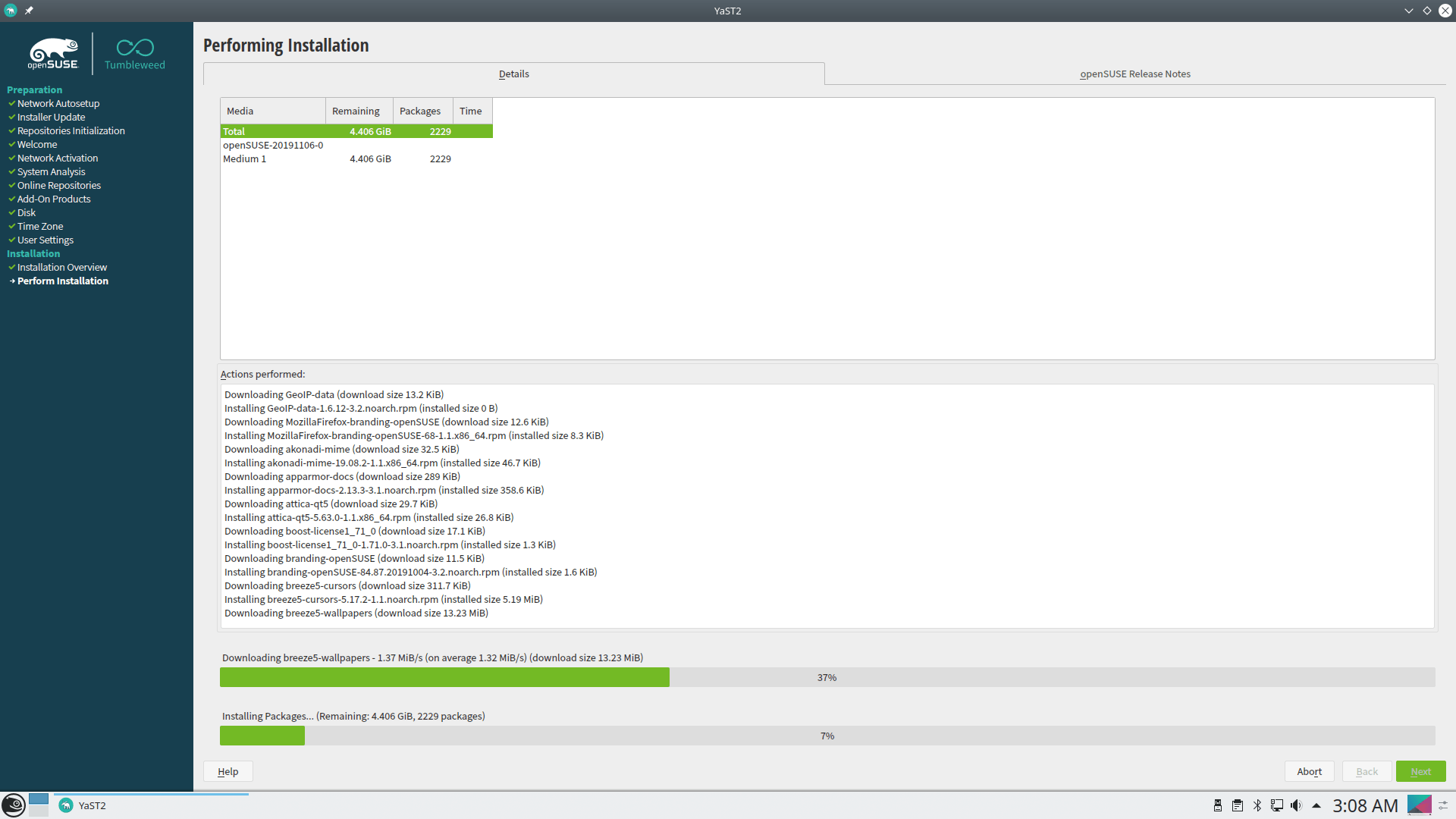
Task: Click the Bluetooth tray icon
Action: click(1257, 805)
